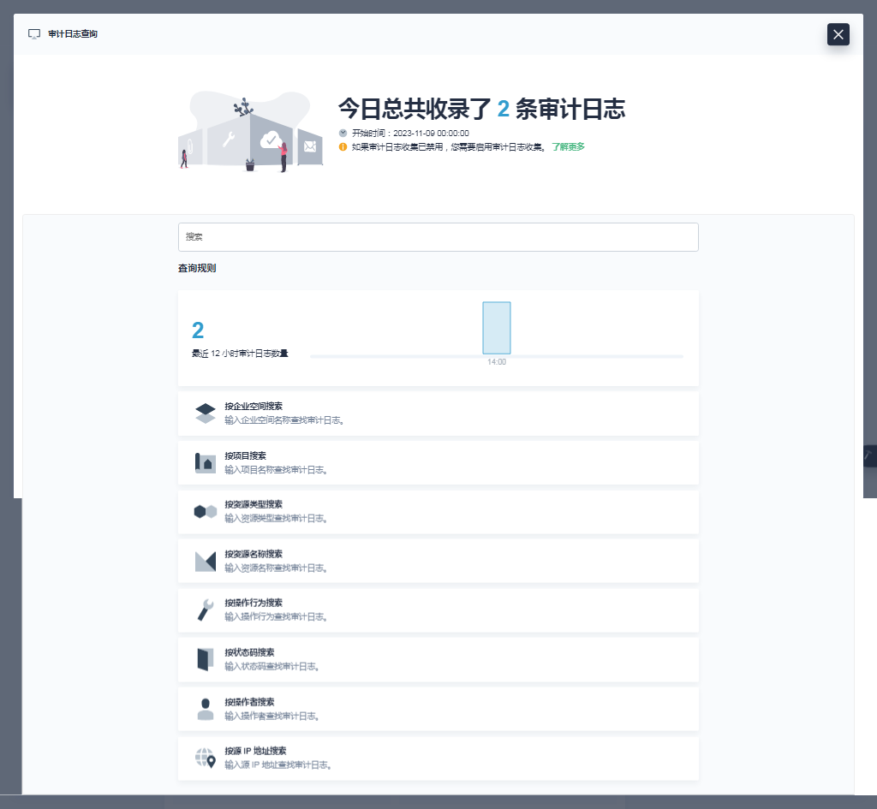The height and width of the screenshot is (809, 877).
Task: Click the monitor icon beside 审计日志查询 title
Action: [34, 34]
